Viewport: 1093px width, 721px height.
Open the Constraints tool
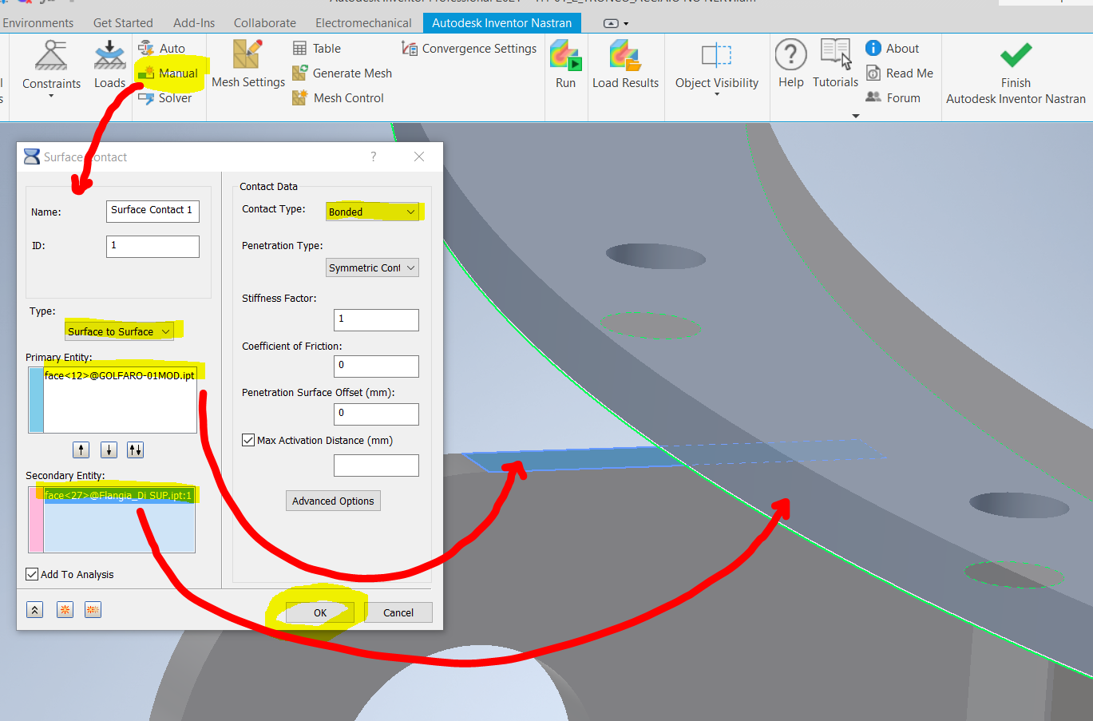coord(51,67)
